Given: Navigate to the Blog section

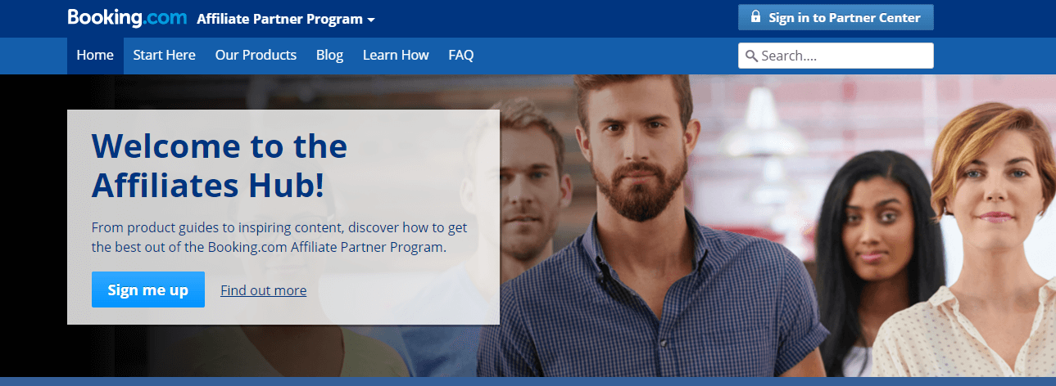Looking at the screenshot, I should click(x=329, y=56).
